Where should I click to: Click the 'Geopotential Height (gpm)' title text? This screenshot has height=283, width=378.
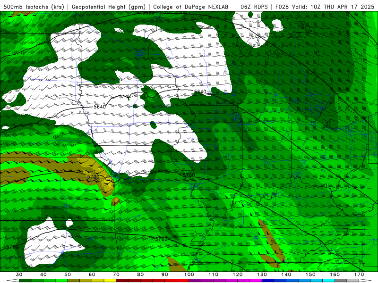point(109,7)
